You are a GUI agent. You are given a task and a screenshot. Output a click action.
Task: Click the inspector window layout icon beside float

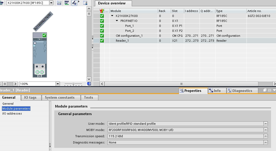pyautogui.click(x=269, y=90)
